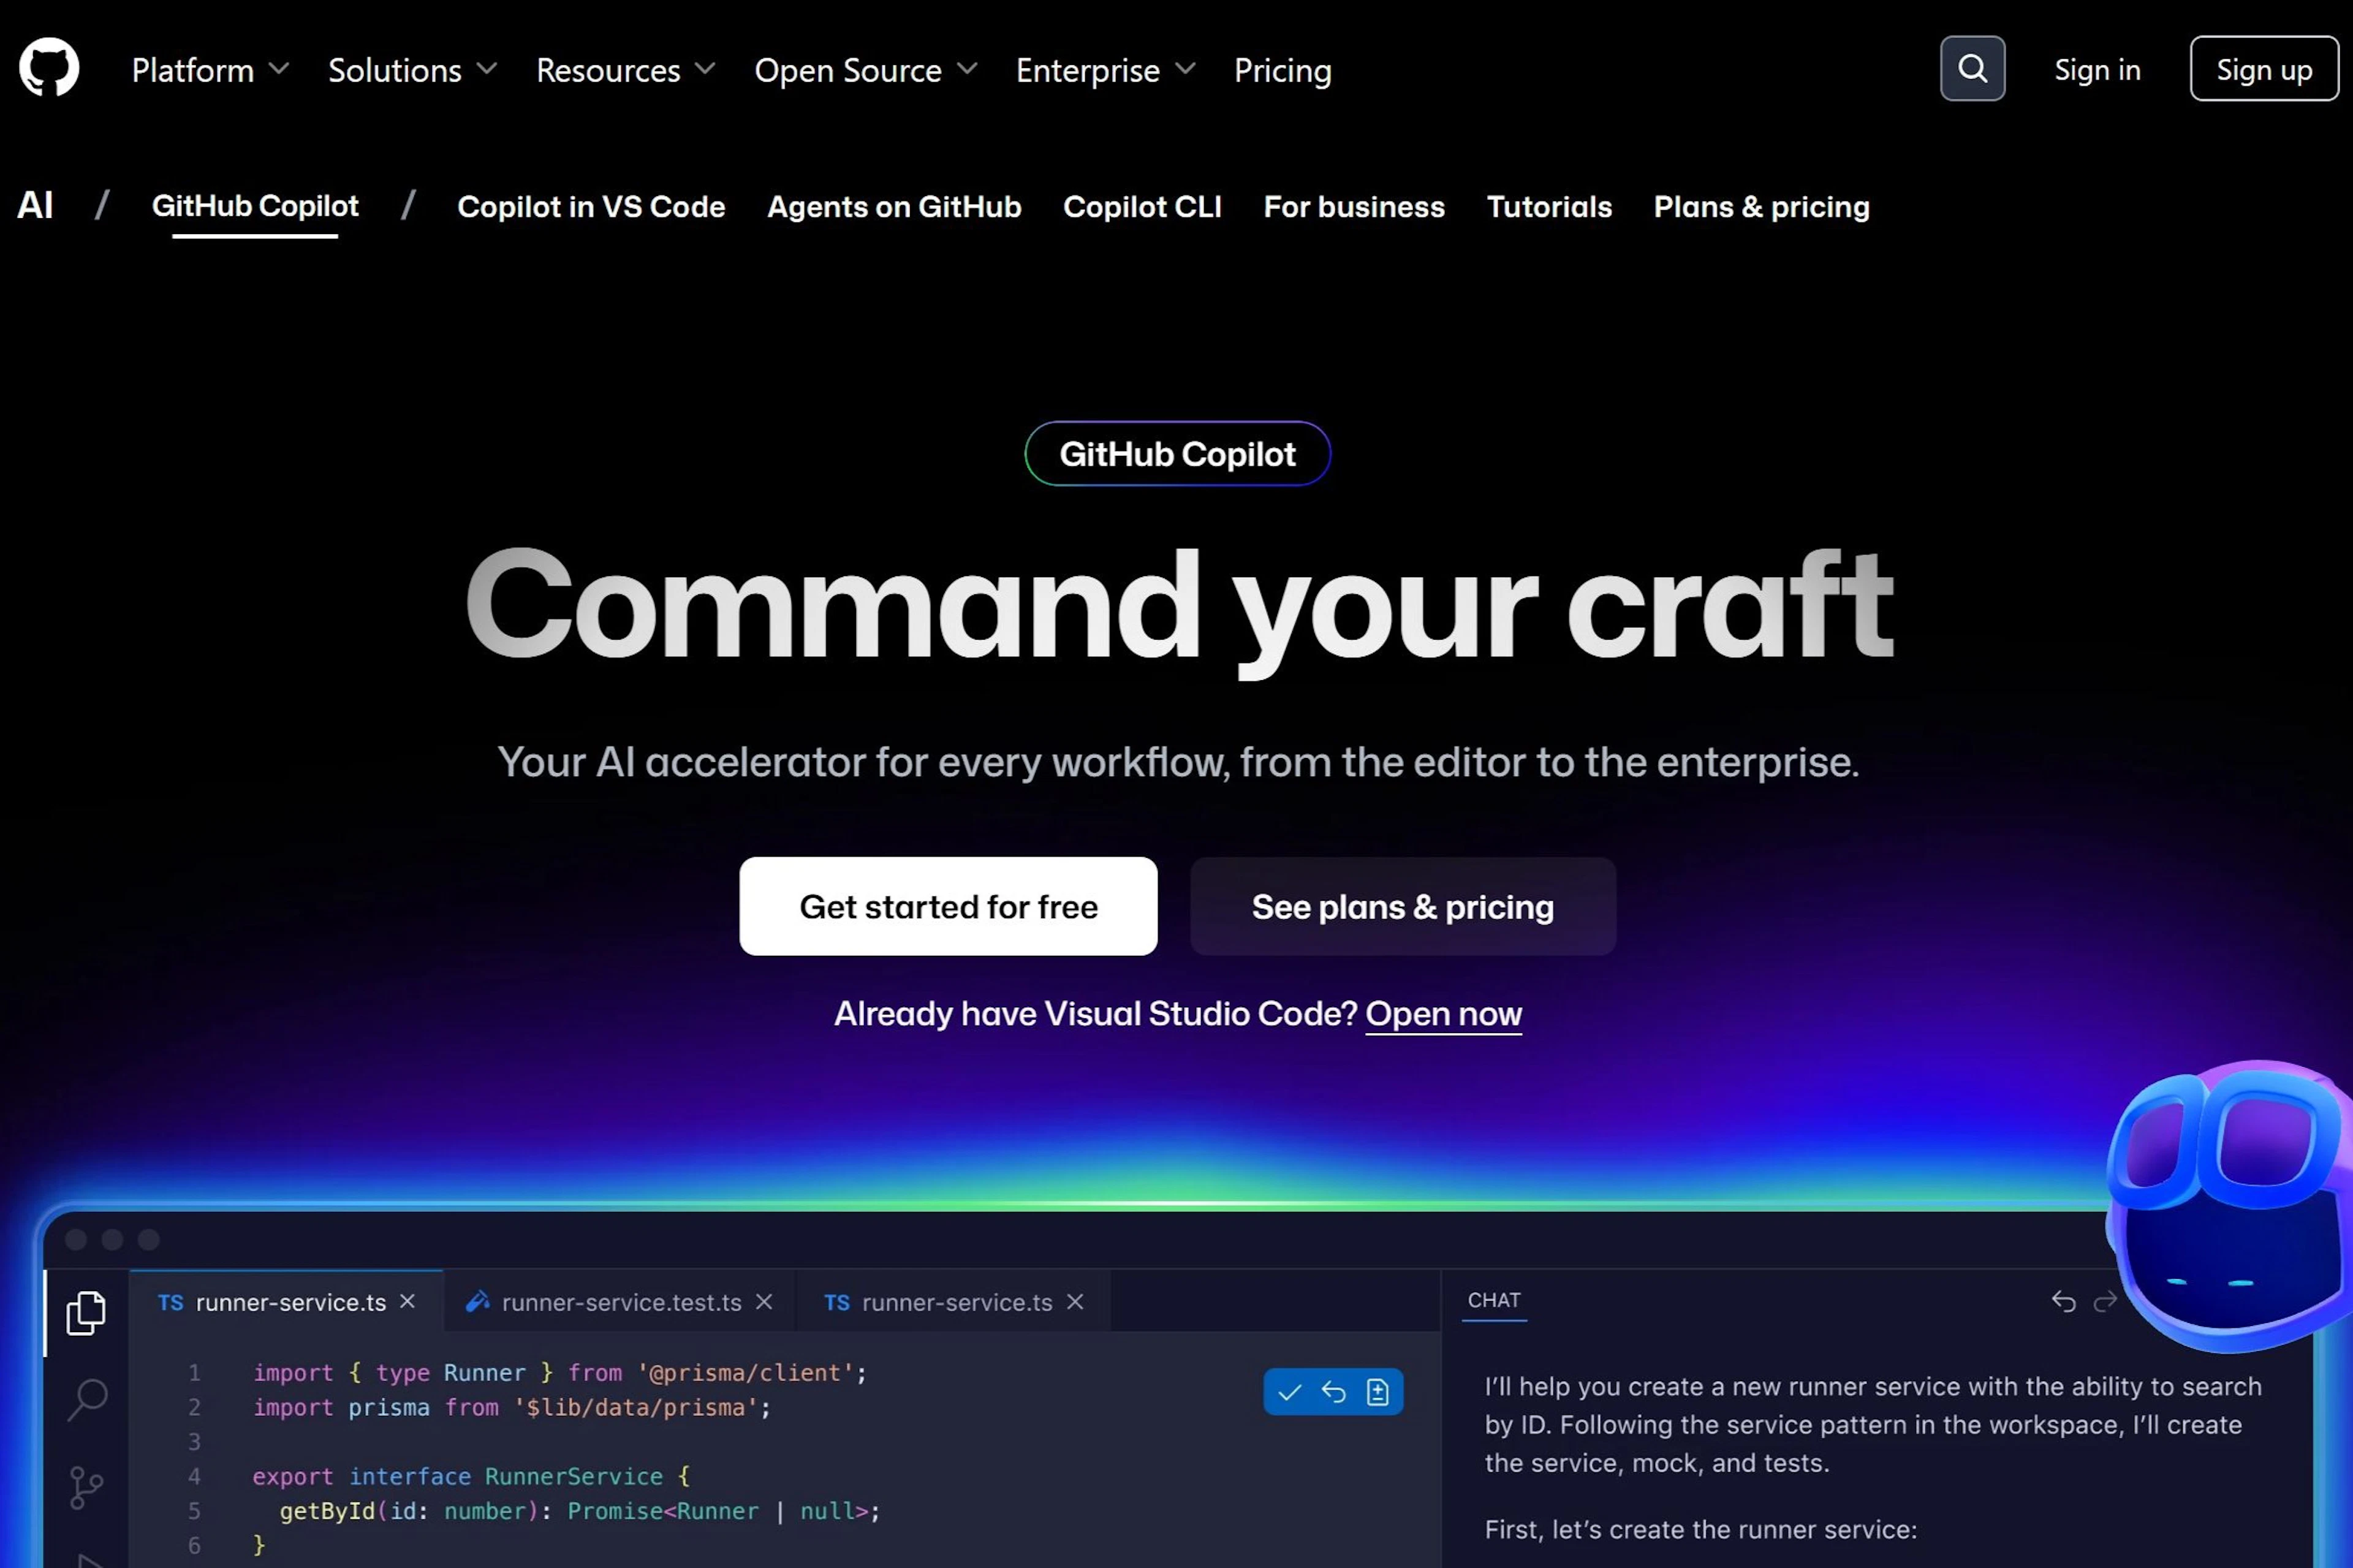Image resolution: width=2353 pixels, height=1568 pixels.
Task: Click the Open now link
Action: pos(1443,1014)
